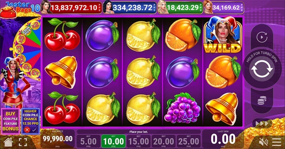Click the main spin button
The image size is (285, 149).
pos(262,69)
